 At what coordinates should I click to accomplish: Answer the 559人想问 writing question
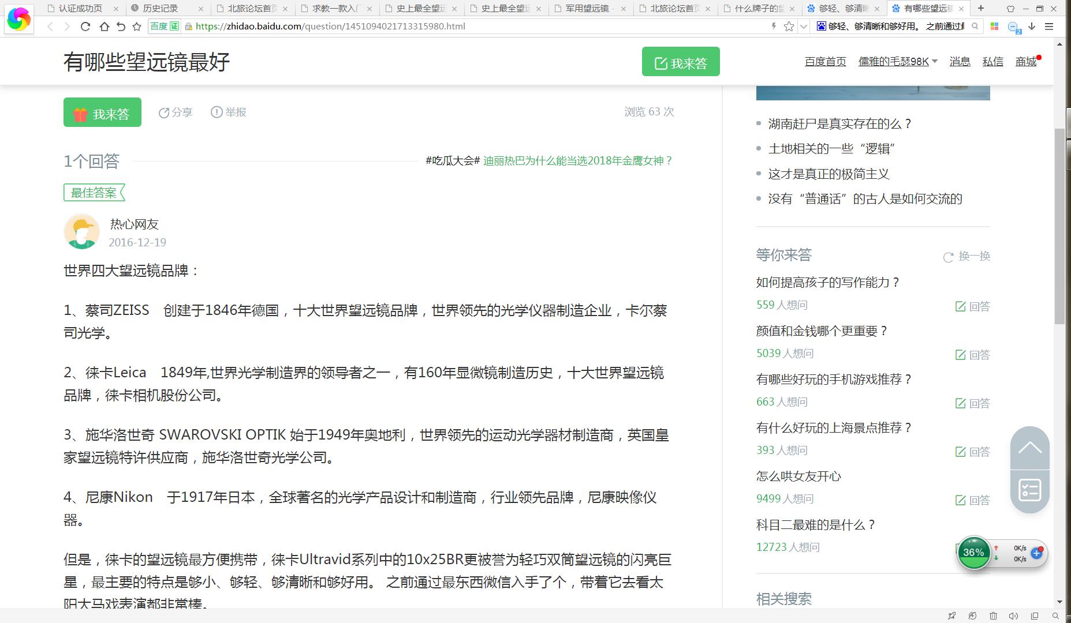pos(973,306)
